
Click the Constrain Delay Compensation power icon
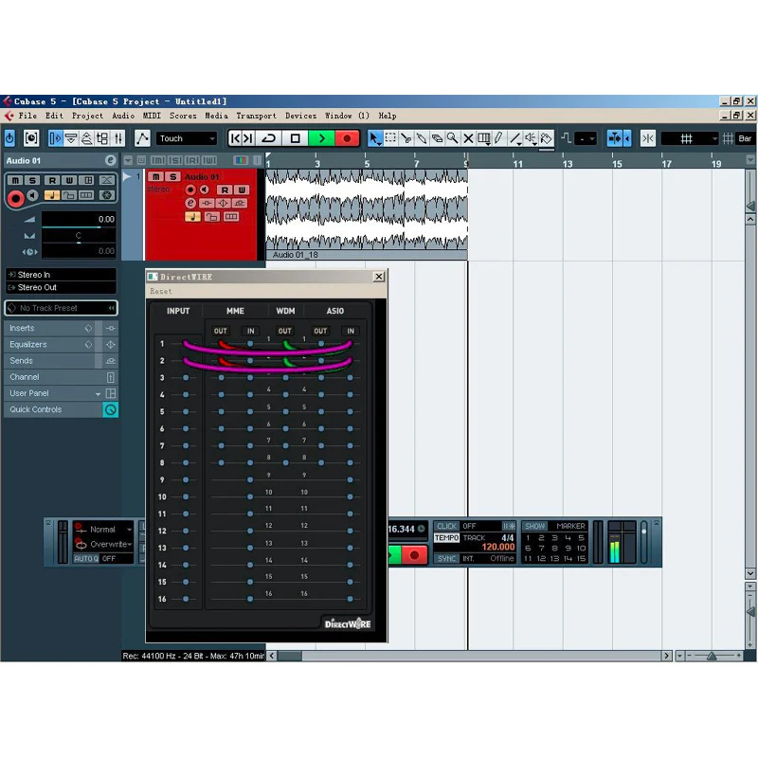pyautogui.click(x=9, y=138)
